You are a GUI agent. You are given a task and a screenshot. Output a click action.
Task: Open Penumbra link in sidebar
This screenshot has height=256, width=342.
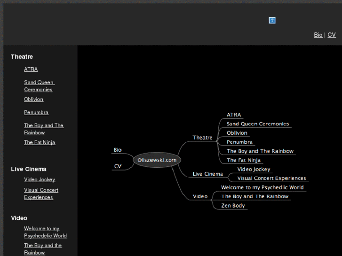[x=36, y=112]
